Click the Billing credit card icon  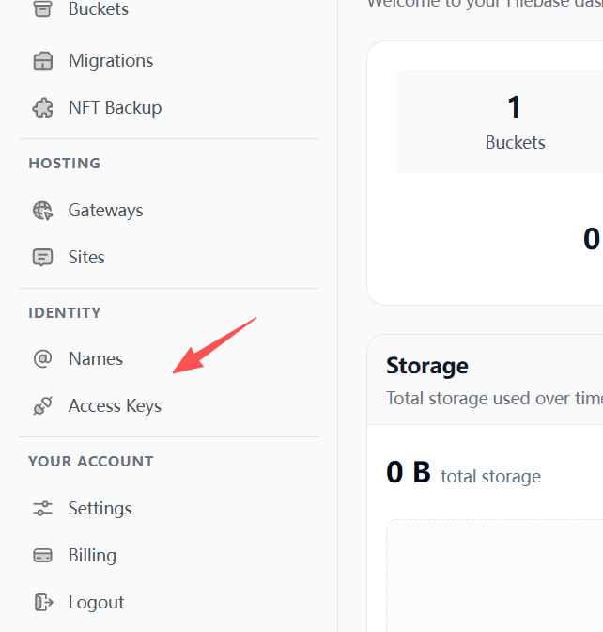click(x=42, y=556)
